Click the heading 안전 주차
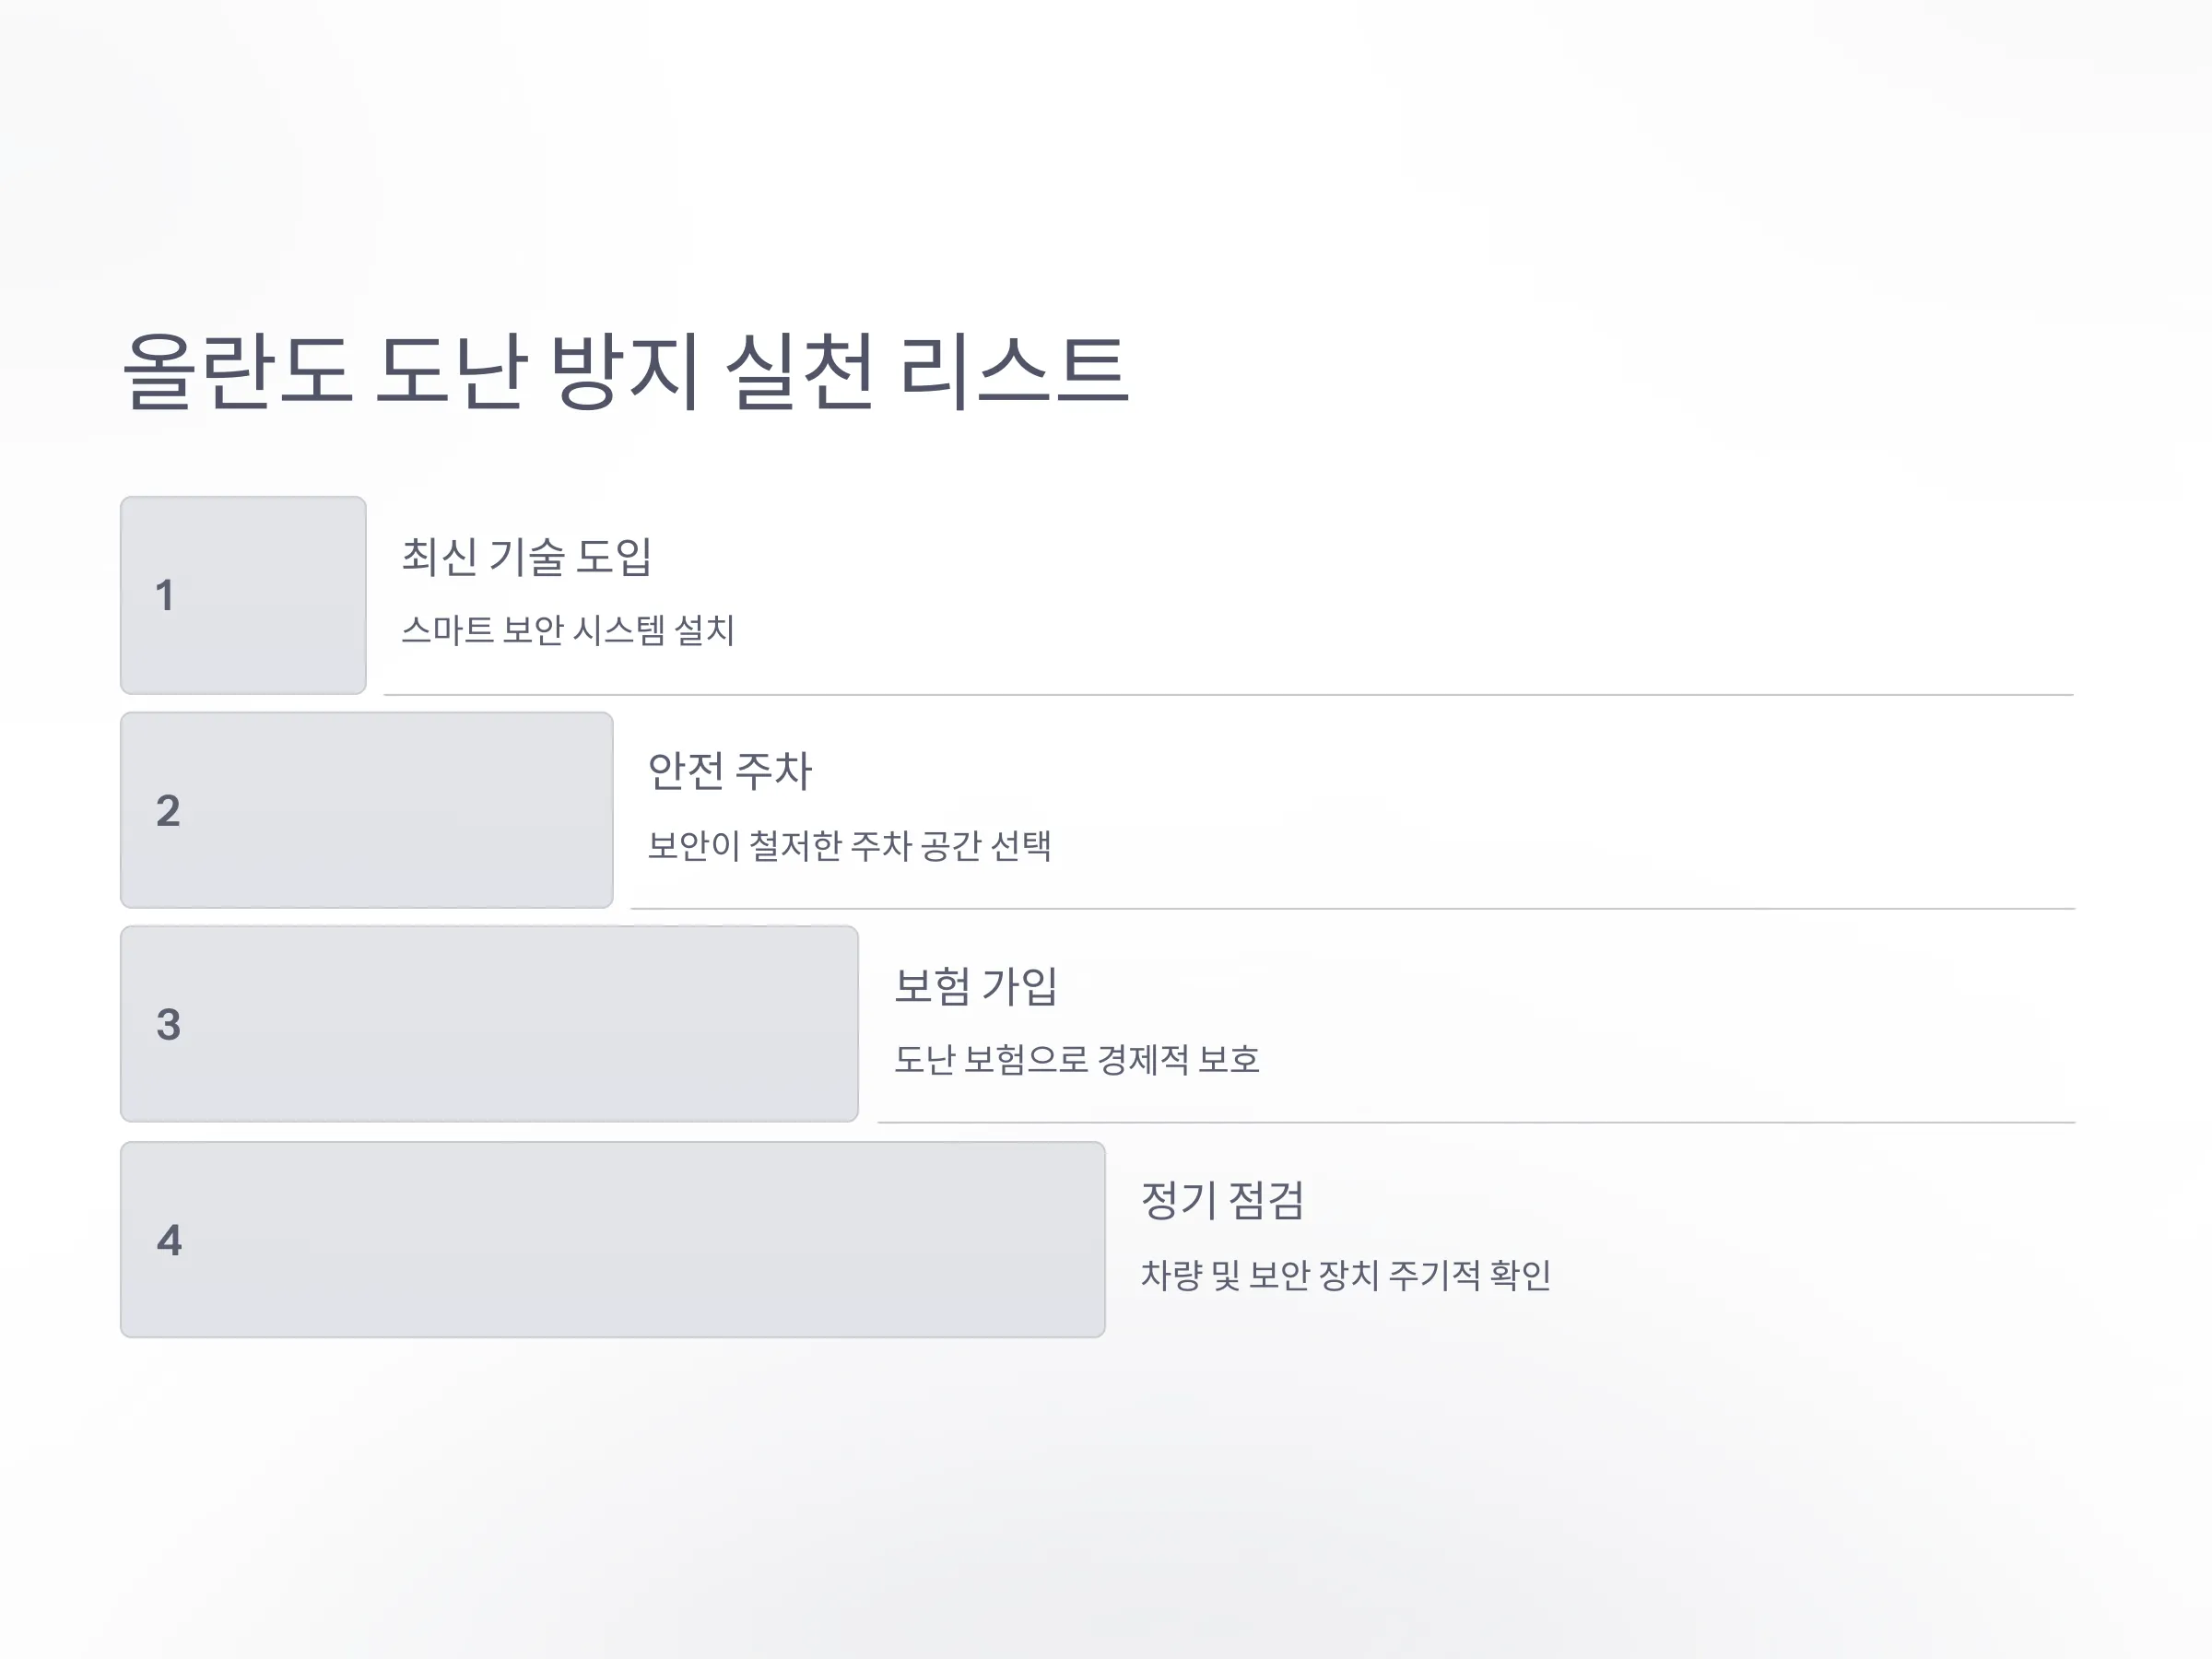Viewport: 2212px width, 1659px height. click(x=730, y=771)
